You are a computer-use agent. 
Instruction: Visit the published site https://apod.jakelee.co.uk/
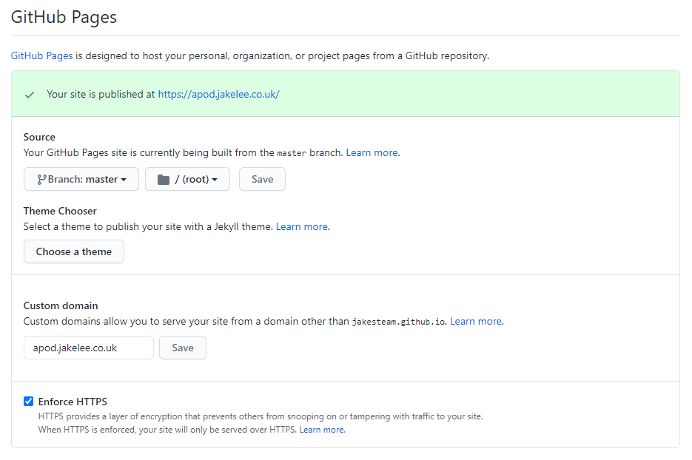coord(218,95)
